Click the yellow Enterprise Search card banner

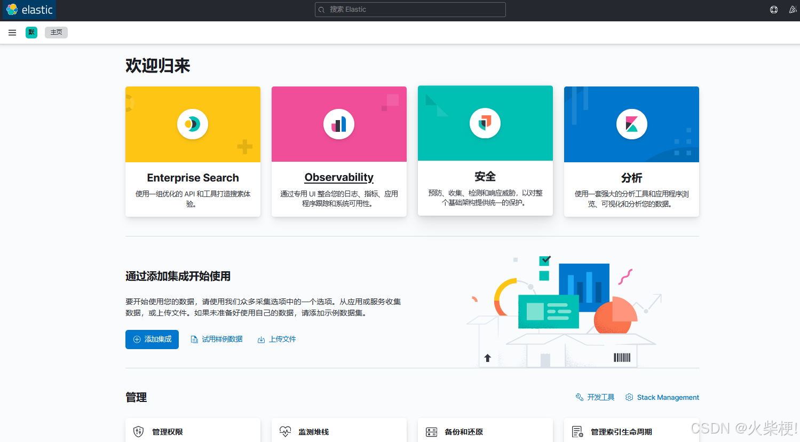(193, 124)
